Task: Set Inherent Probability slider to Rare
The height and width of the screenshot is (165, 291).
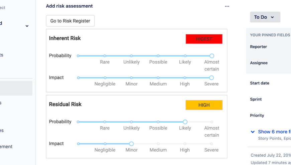Action: pos(105,56)
